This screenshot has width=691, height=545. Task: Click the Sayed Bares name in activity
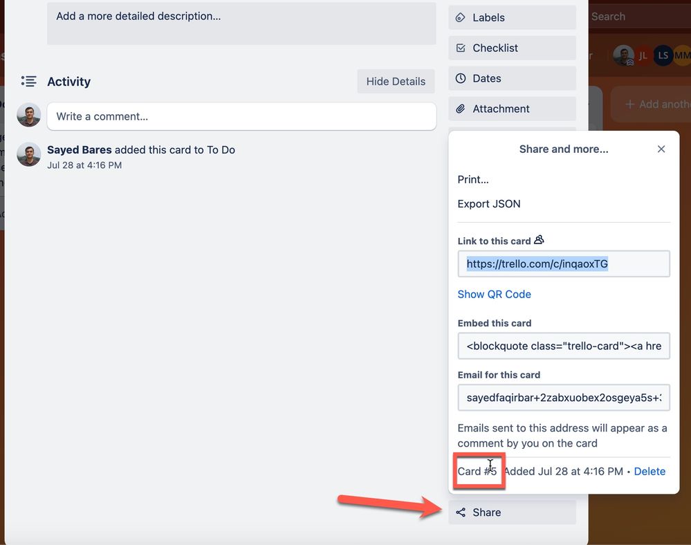[80, 150]
